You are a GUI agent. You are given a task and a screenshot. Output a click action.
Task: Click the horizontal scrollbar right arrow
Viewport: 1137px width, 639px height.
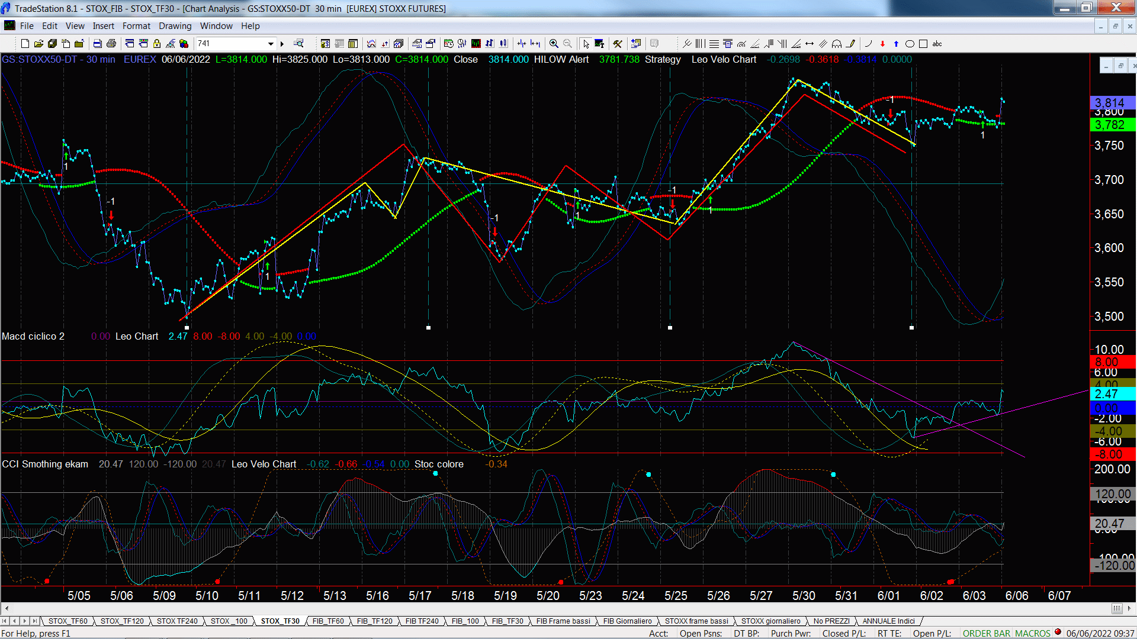point(1129,608)
